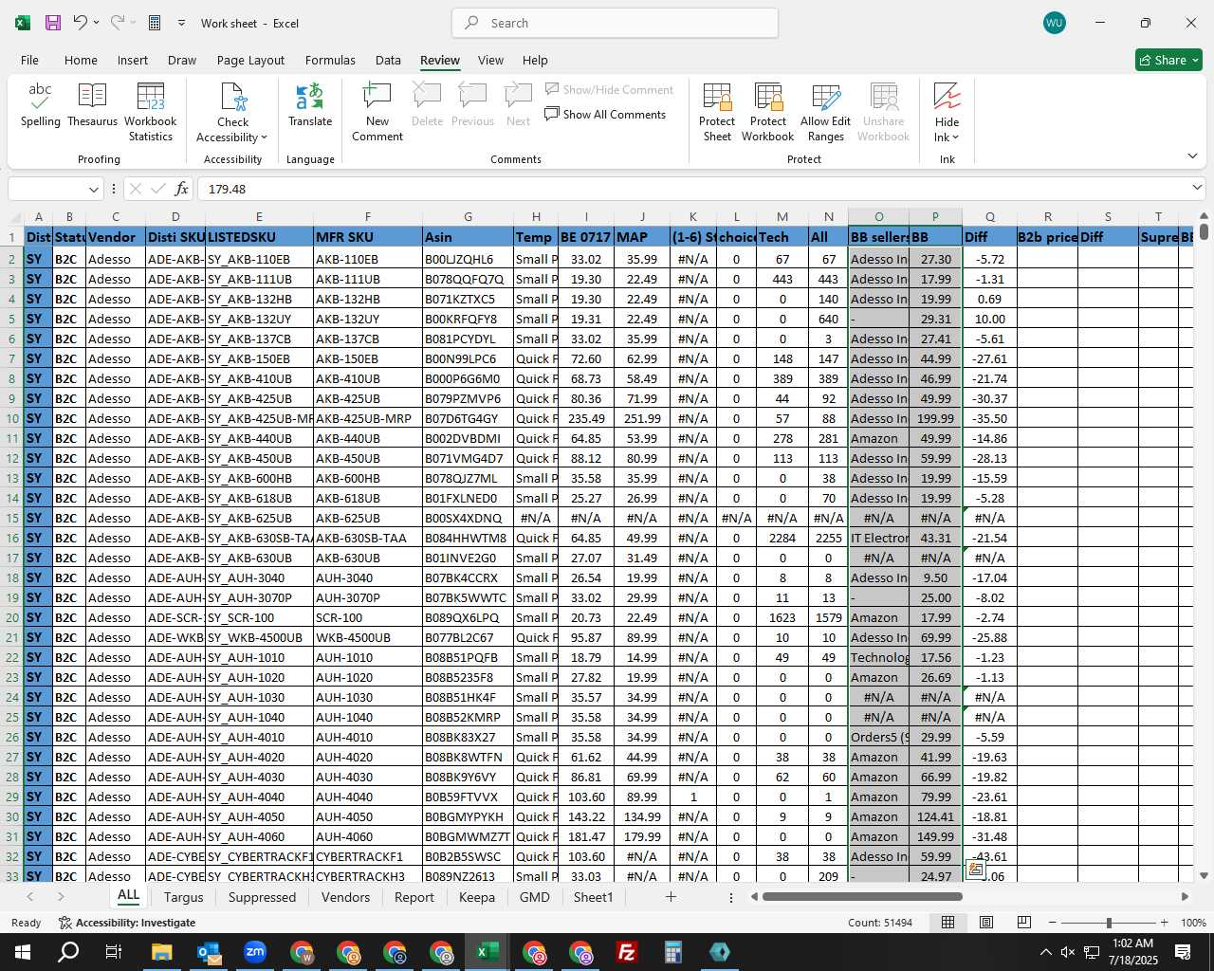Click the MFR SKU header cell
Image resolution: width=1214 pixels, height=971 pixels.
[x=368, y=237]
